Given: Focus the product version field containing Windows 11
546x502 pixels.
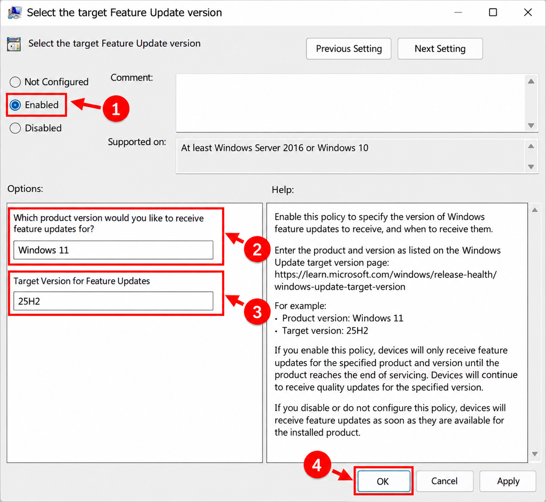Looking at the screenshot, I should click(113, 250).
